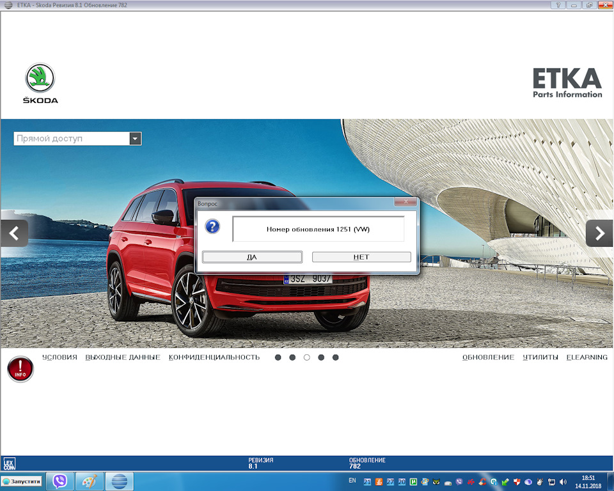Open the КОНФИДЕНЦИАЛЬНОСТЬ link
The image size is (614, 491).
(x=214, y=357)
